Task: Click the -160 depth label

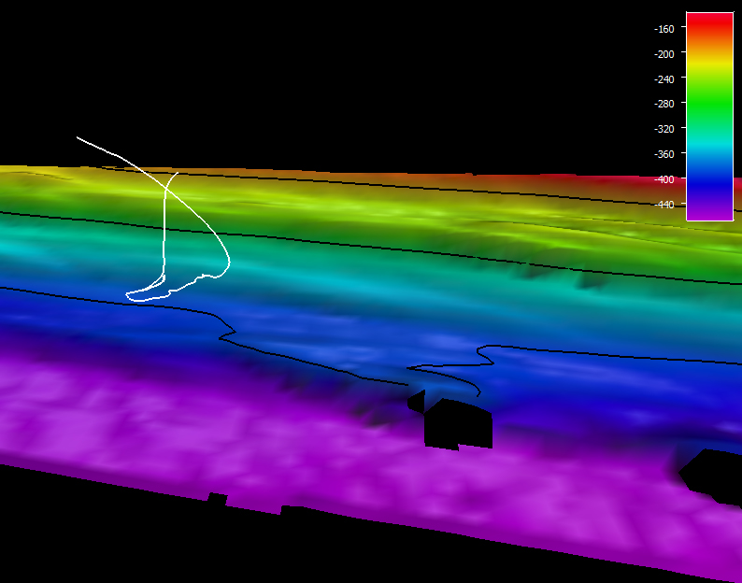Action: (x=664, y=29)
